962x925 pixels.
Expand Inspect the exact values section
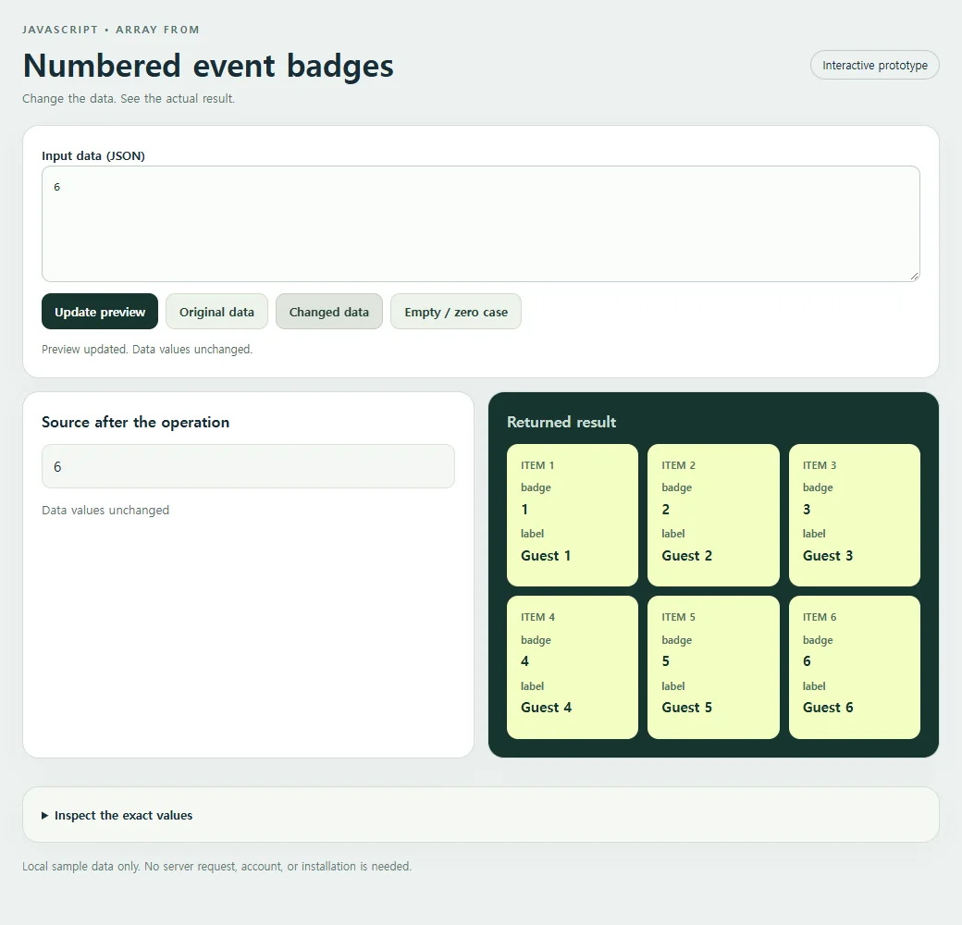pos(480,815)
